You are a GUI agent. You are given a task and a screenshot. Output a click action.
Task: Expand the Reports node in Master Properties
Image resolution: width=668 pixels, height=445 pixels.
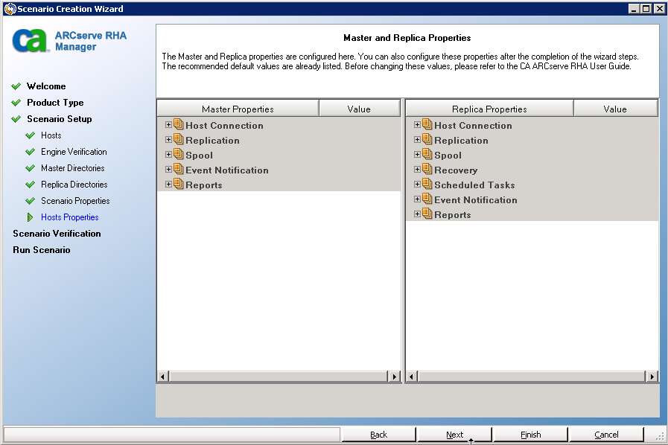(168, 185)
